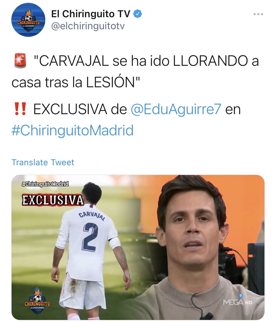Open the @elchiringuitotv handle
This screenshot has width=276, height=323.
pos(88,26)
